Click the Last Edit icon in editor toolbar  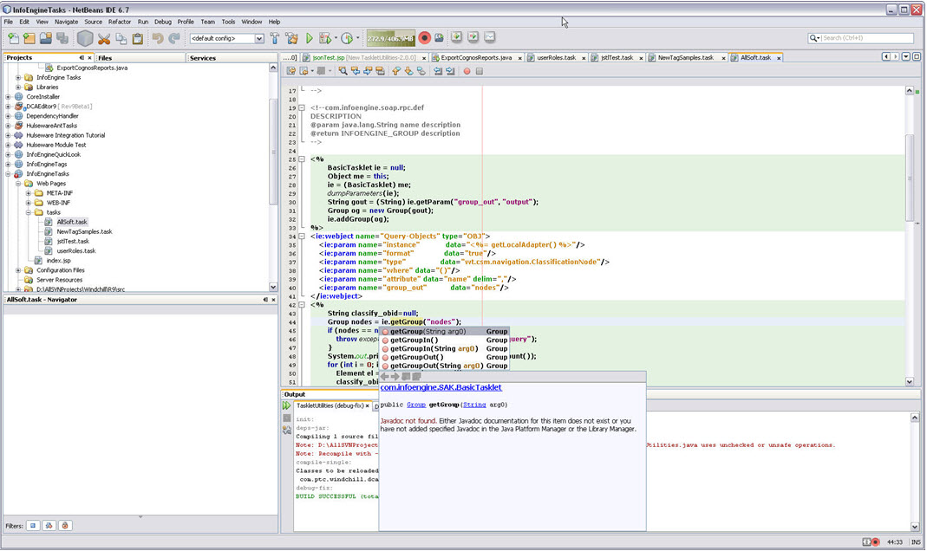point(291,71)
